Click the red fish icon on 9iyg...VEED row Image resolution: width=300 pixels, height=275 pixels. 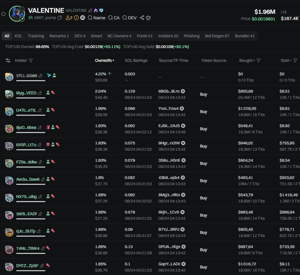pos(53,93)
